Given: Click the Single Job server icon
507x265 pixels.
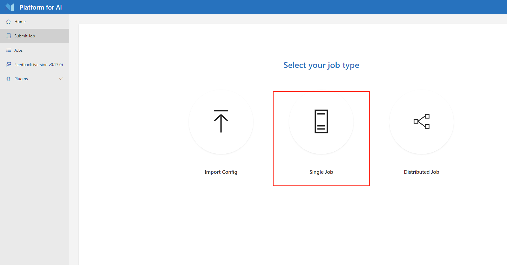Looking at the screenshot, I should coord(321,121).
